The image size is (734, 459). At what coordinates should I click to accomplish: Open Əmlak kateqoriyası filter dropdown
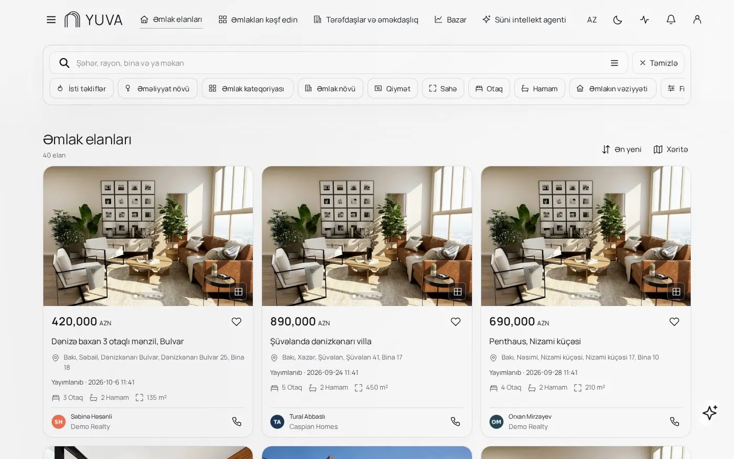247,89
